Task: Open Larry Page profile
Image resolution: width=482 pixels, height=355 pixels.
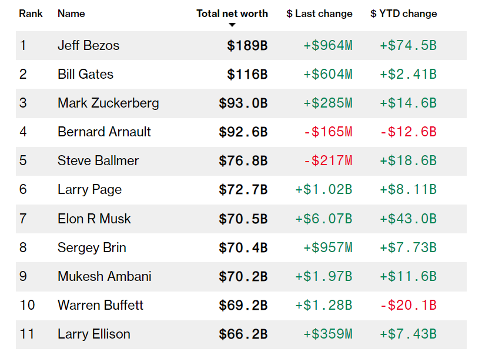Action: coord(89,189)
